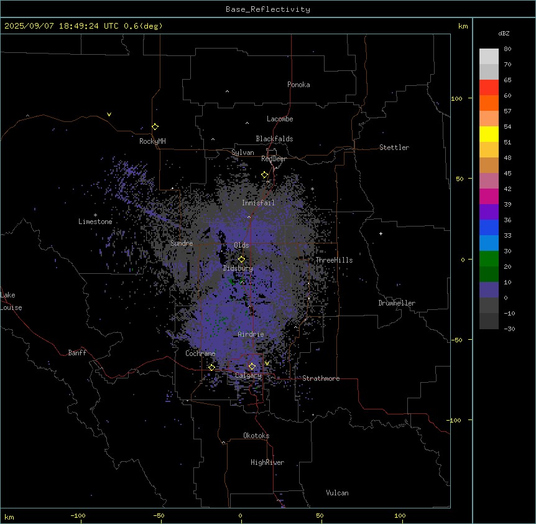Click the Innisfail label

click(x=258, y=203)
